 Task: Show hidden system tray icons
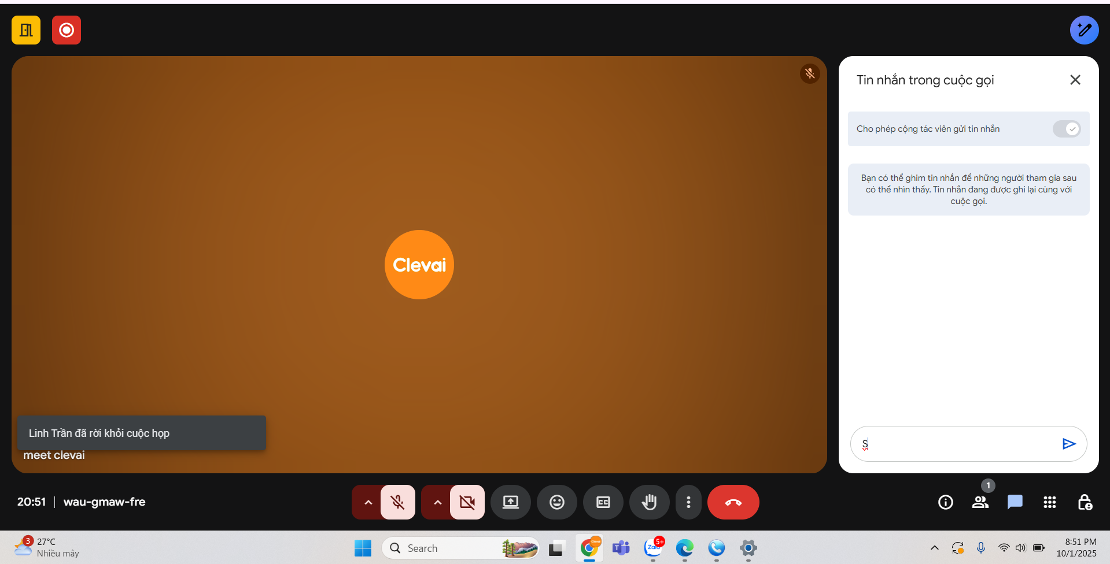(x=935, y=548)
